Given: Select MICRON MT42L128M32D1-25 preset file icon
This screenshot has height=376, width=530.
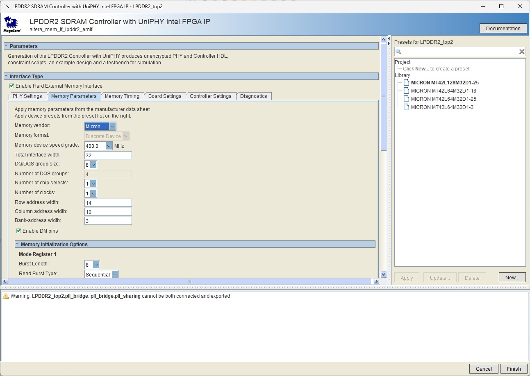Looking at the screenshot, I should point(406,83).
